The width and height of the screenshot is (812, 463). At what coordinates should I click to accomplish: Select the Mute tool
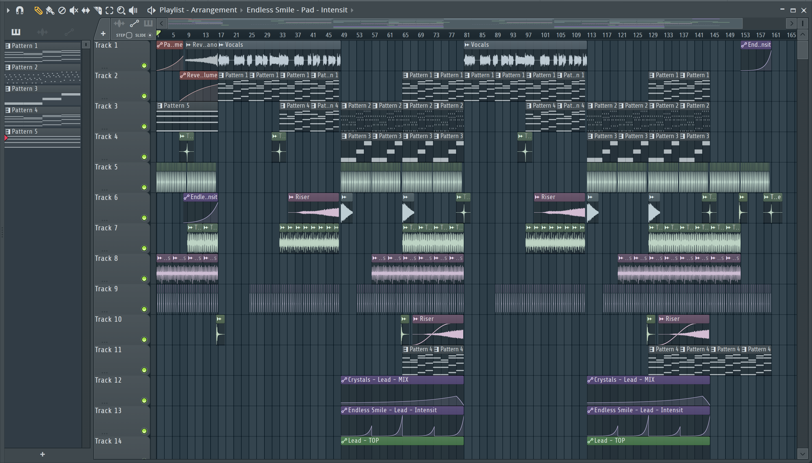click(74, 10)
